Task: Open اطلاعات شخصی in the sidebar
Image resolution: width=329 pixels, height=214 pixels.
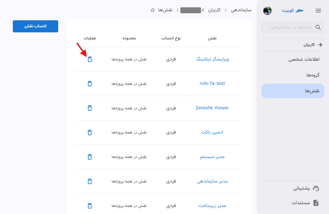Action: 293,59
